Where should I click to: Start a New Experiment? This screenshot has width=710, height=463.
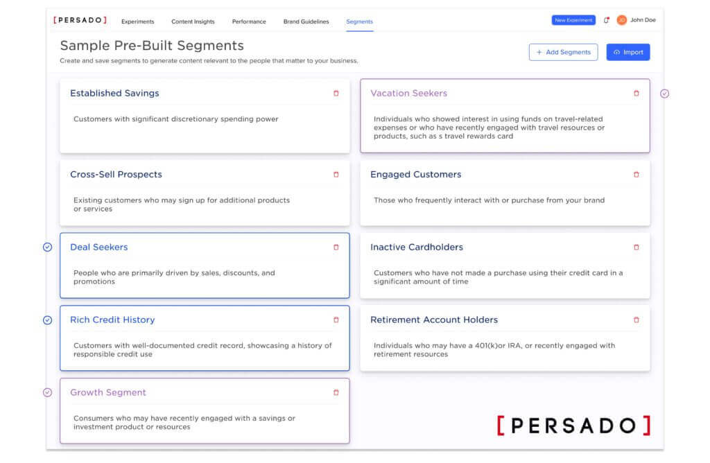(x=573, y=20)
